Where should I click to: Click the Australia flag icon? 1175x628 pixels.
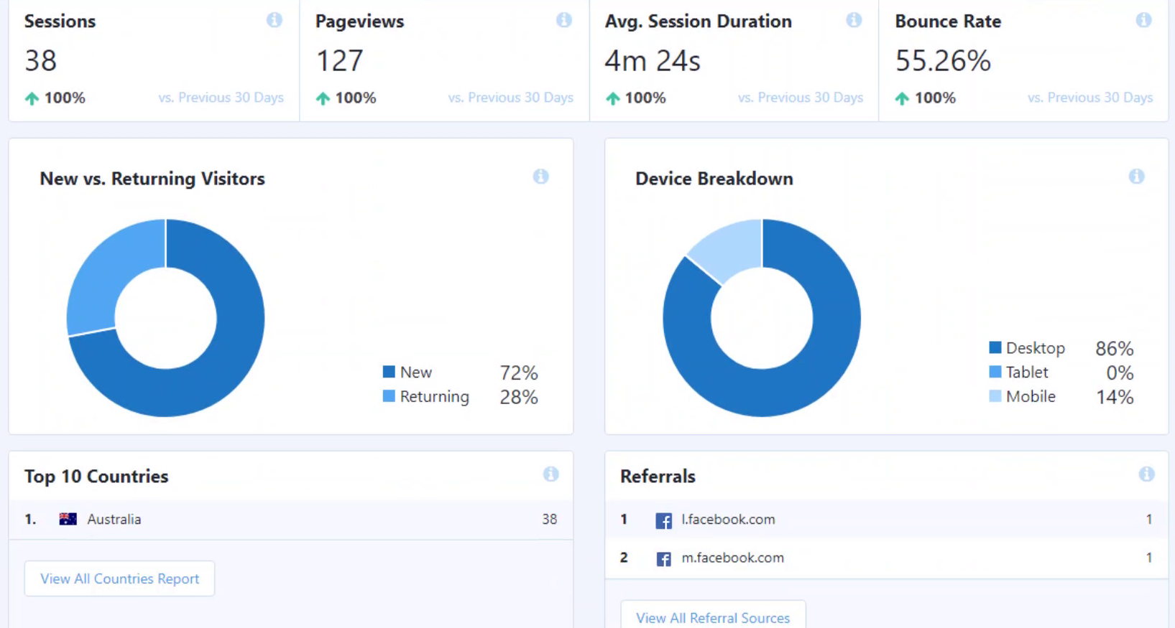point(68,519)
